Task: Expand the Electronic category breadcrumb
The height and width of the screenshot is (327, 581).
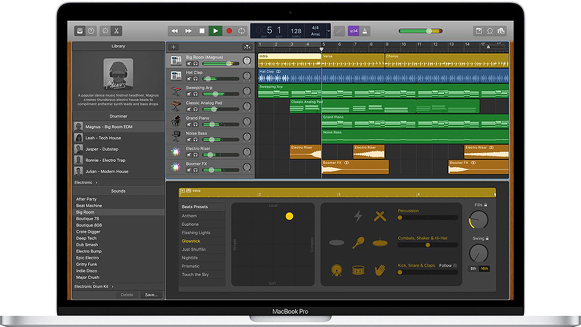Action: click(x=86, y=182)
